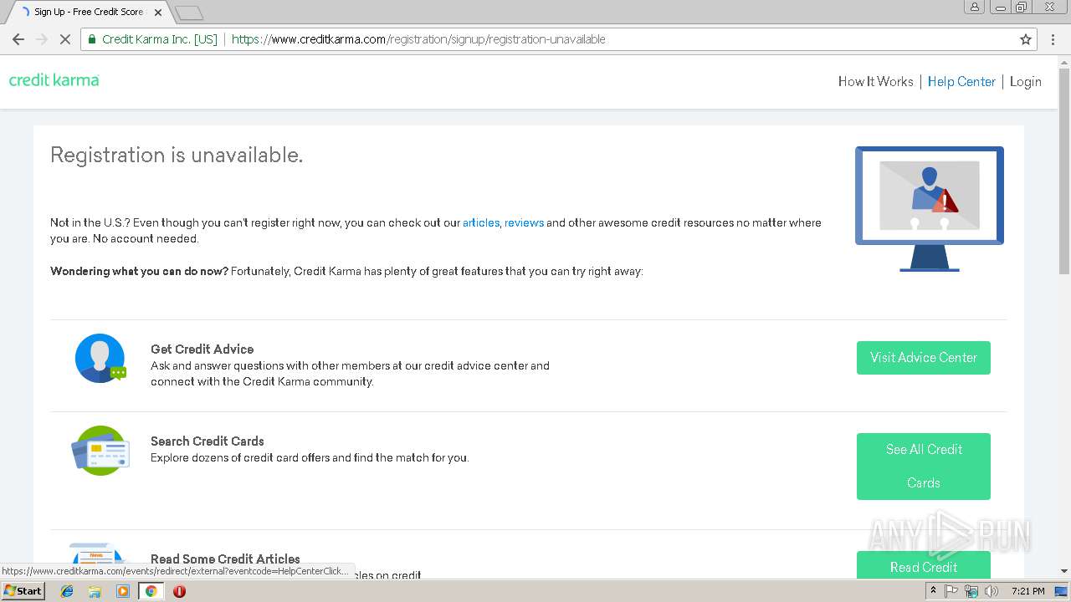Click the Login link
Screen dimensions: 1071x602
coord(1026,81)
